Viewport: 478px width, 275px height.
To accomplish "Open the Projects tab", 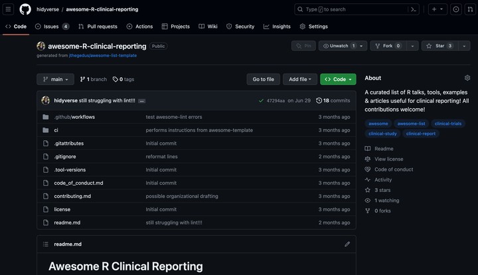I will click(175, 27).
